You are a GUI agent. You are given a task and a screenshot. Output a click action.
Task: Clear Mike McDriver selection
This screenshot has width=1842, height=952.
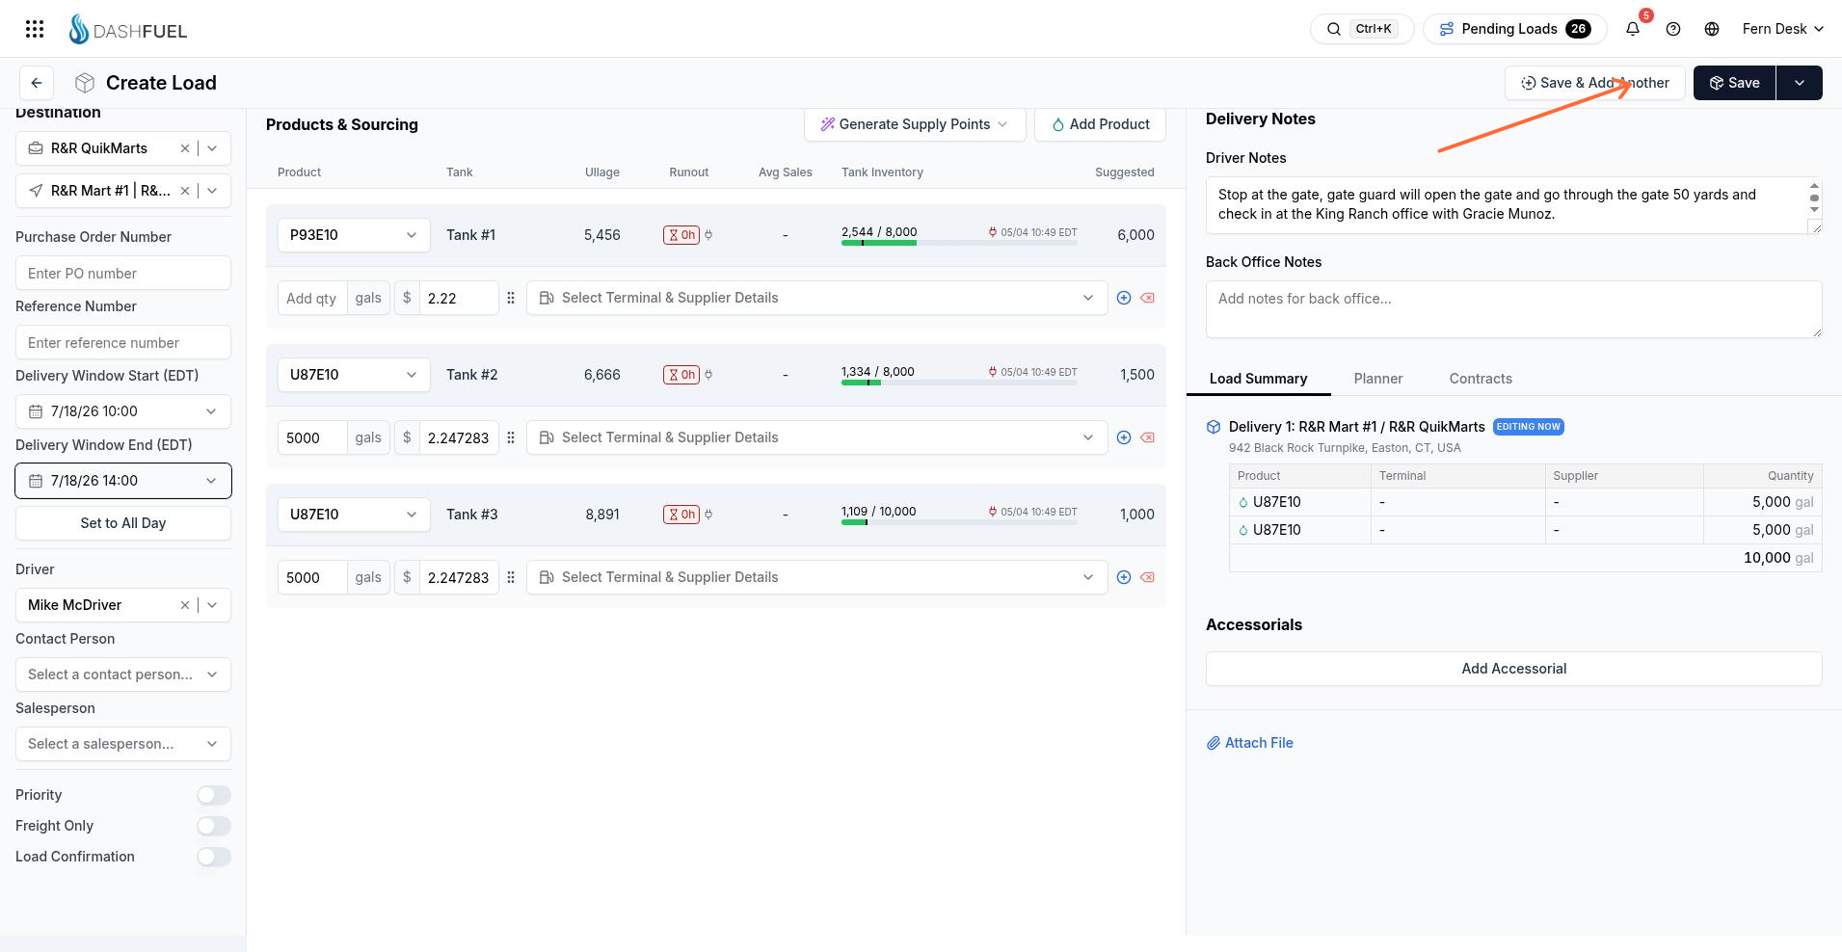tap(185, 605)
